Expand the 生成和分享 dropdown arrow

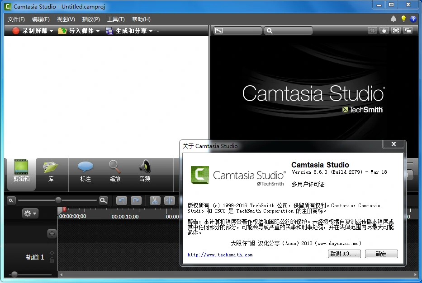(x=151, y=31)
